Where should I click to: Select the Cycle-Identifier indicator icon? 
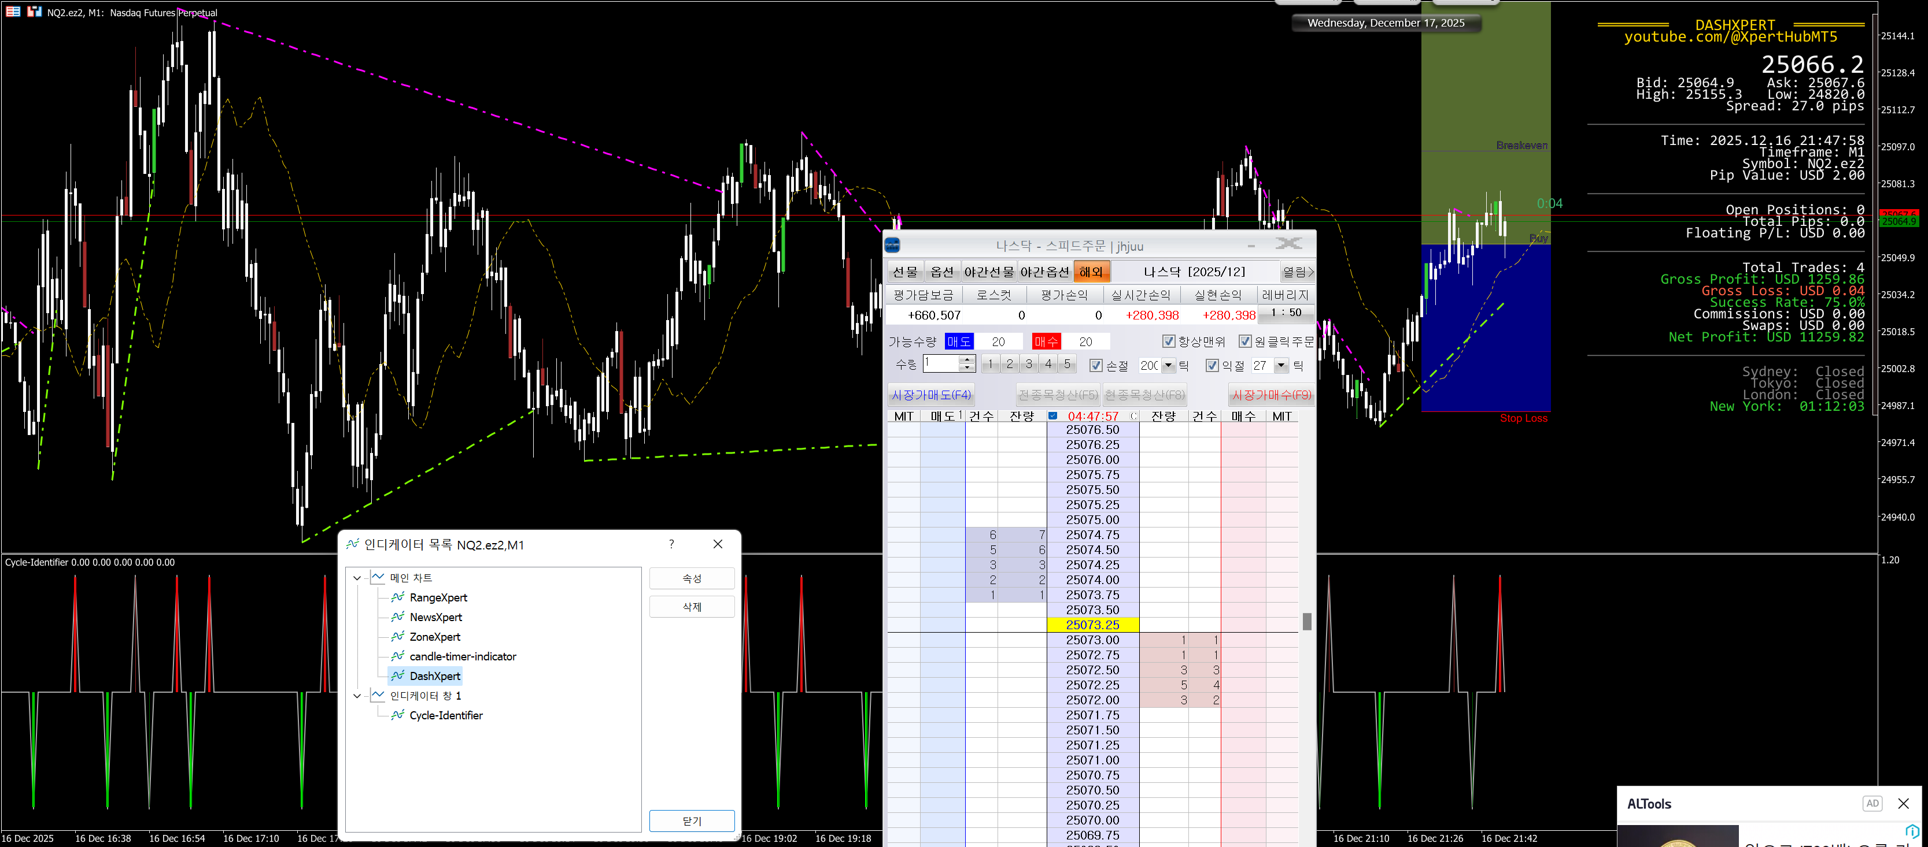tap(397, 715)
